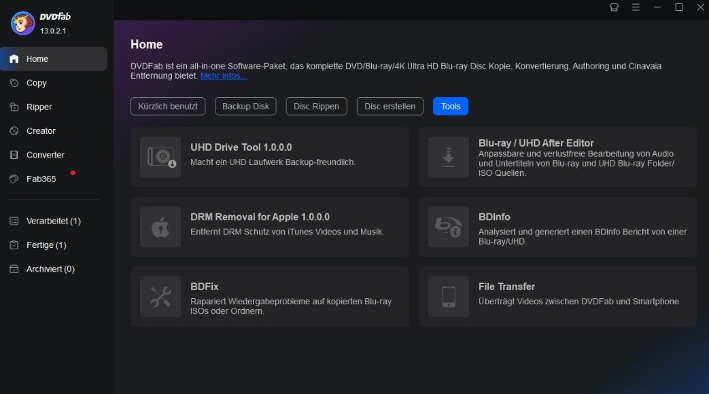
Task: Click the UHD Drive Tool 1.0.0.0 title
Action: [241, 147]
